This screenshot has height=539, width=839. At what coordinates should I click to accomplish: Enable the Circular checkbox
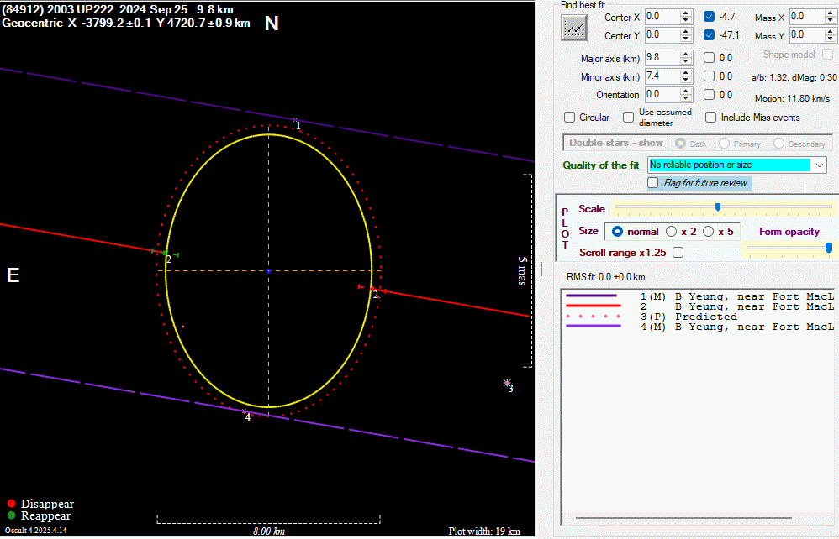tap(570, 118)
